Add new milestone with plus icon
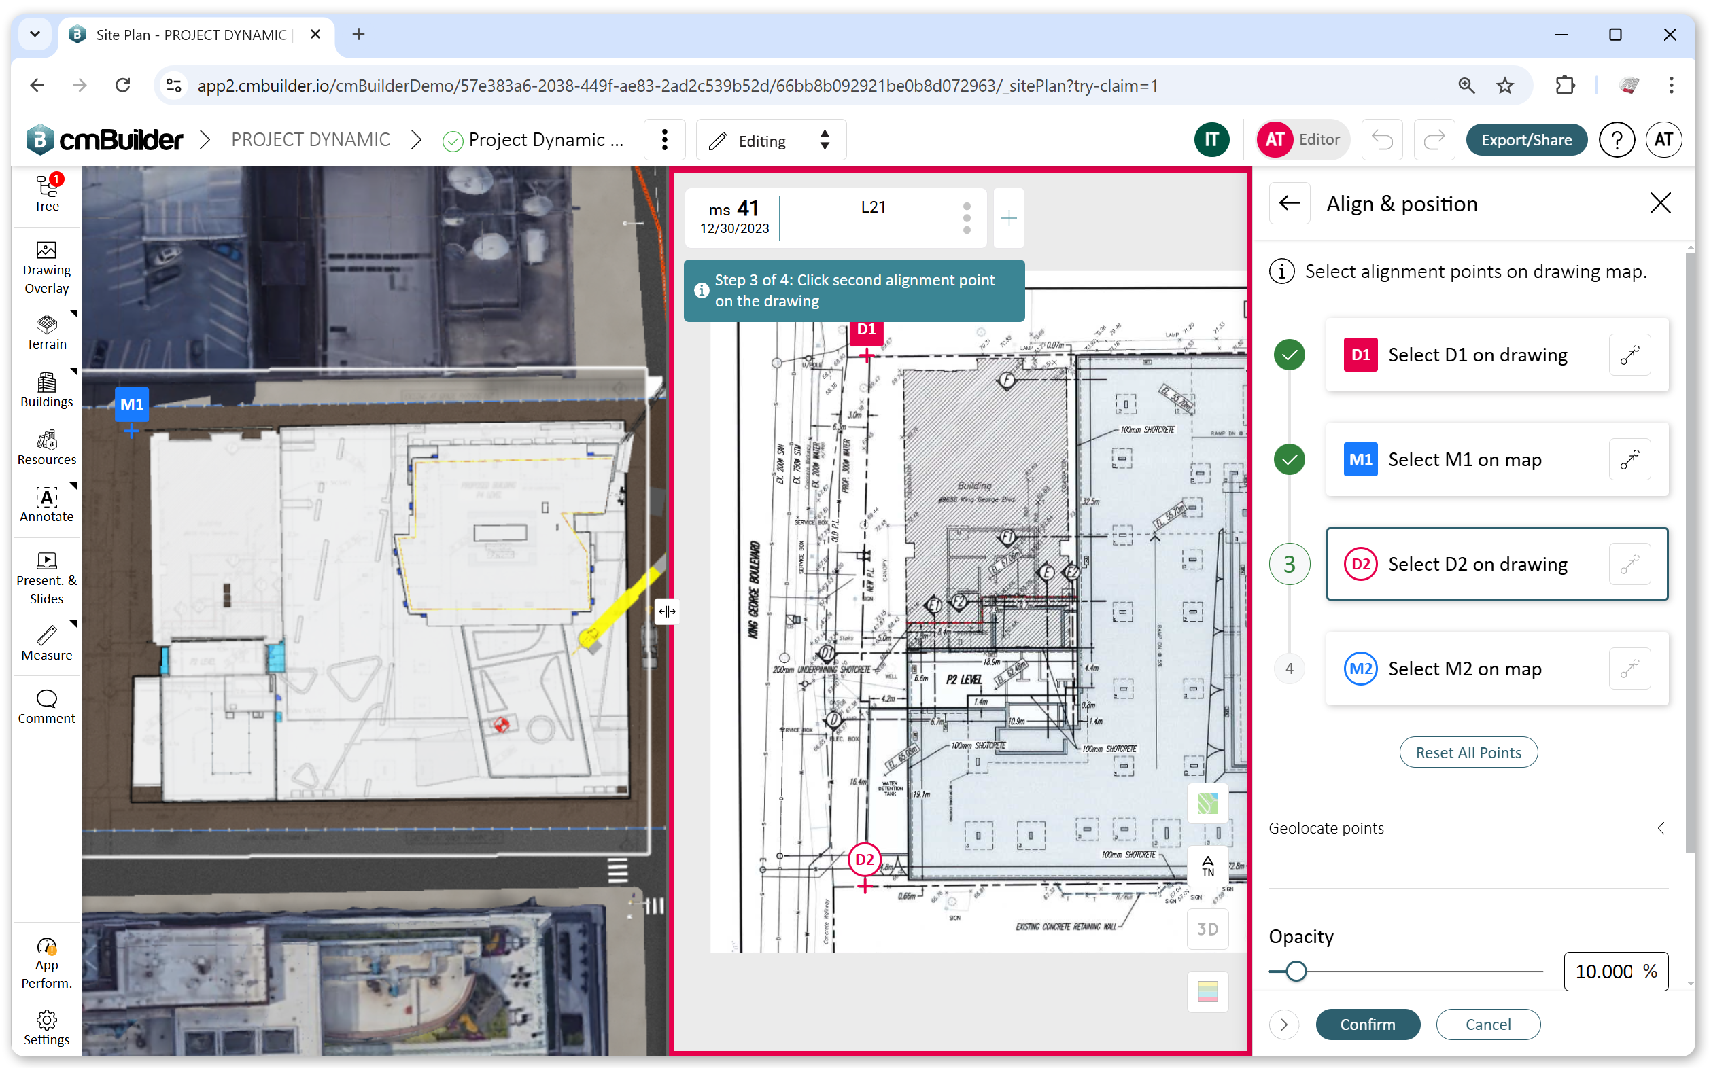Image resolution: width=1709 pixels, height=1068 pixels. [x=1009, y=218]
